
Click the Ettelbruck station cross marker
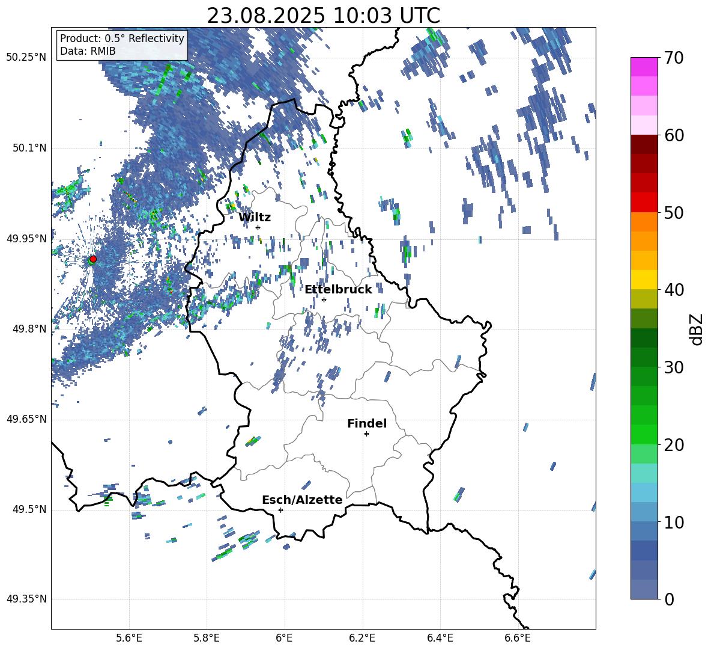pyautogui.click(x=324, y=299)
